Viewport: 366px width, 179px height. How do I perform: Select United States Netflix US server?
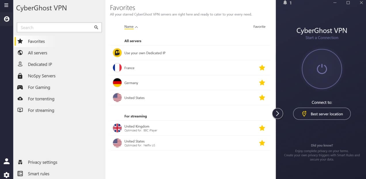click(190, 143)
